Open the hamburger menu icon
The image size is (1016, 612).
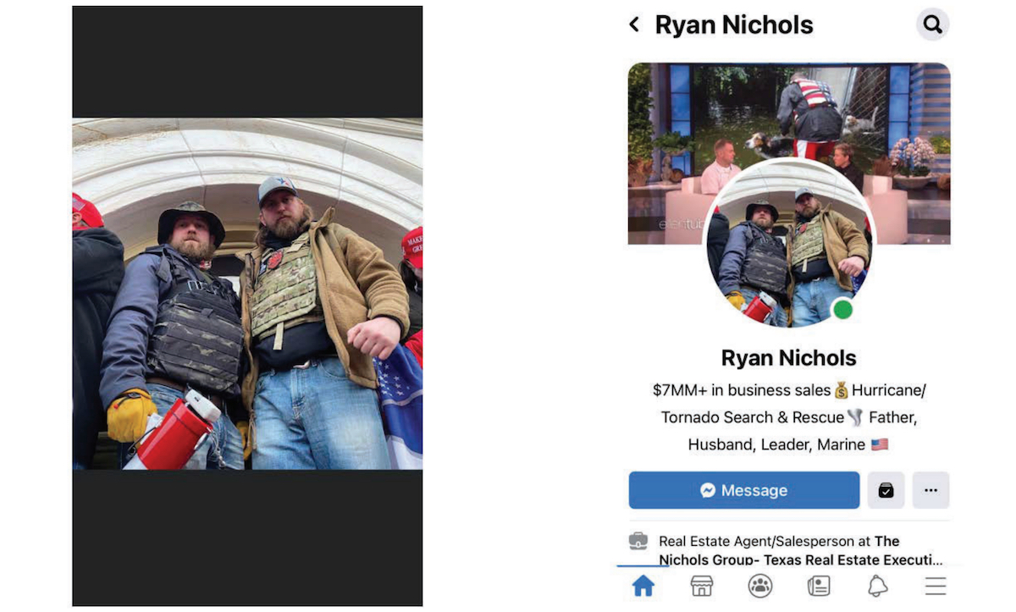coord(936,586)
